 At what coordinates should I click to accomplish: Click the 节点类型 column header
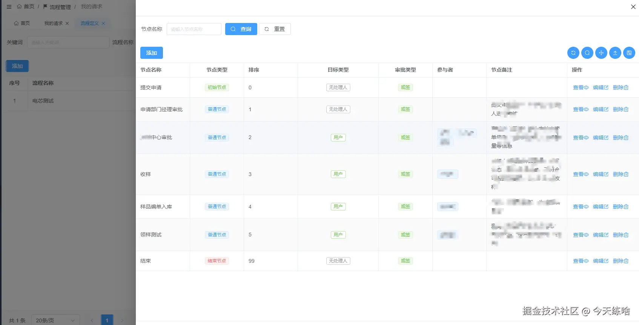point(217,70)
